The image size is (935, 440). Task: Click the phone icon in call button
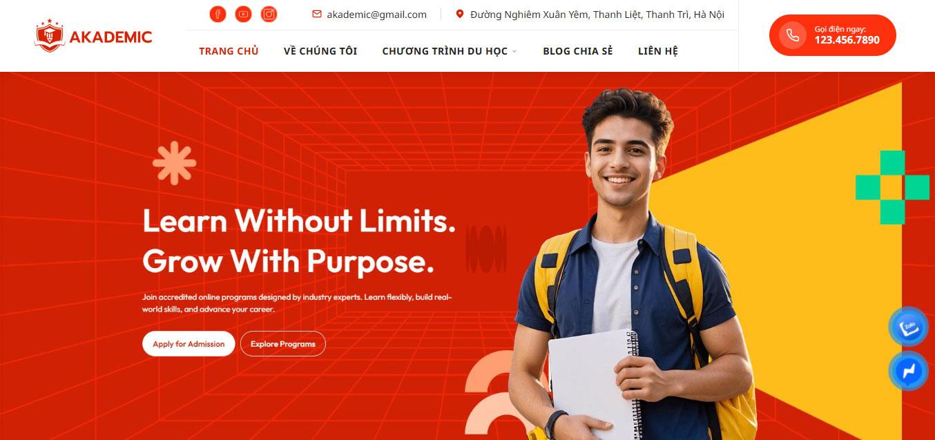(x=792, y=35)
